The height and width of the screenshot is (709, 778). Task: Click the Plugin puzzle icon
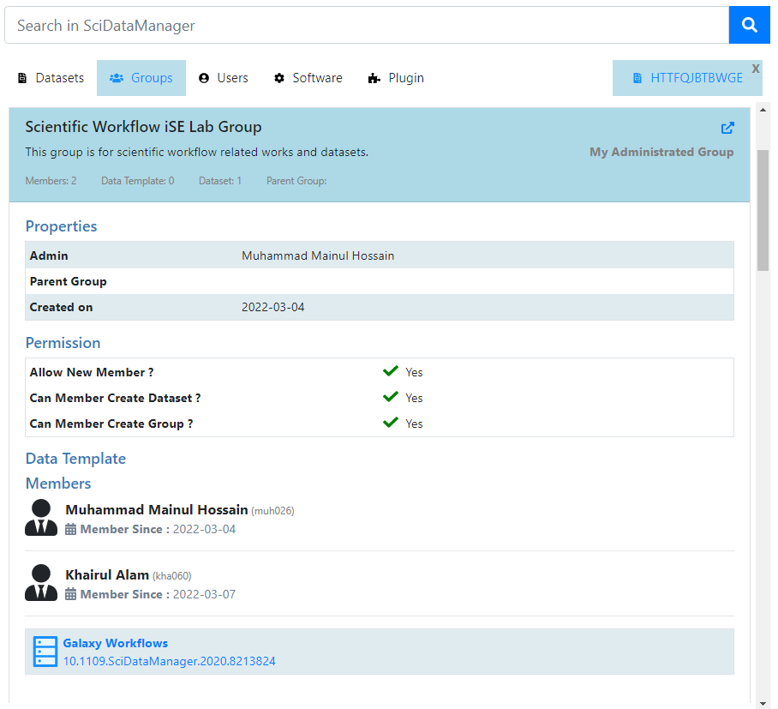(x=374, y=78)
